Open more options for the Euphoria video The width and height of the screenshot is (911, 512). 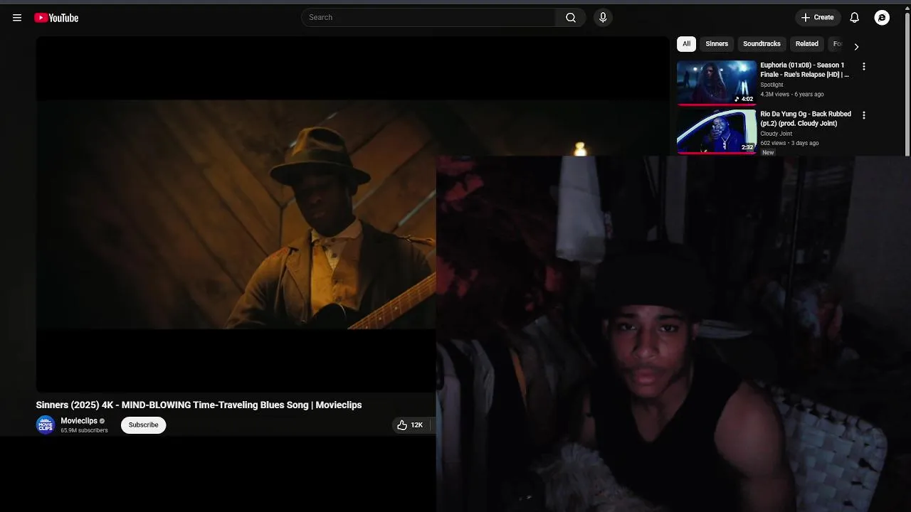pyautogui.click(x=864, y=66)
